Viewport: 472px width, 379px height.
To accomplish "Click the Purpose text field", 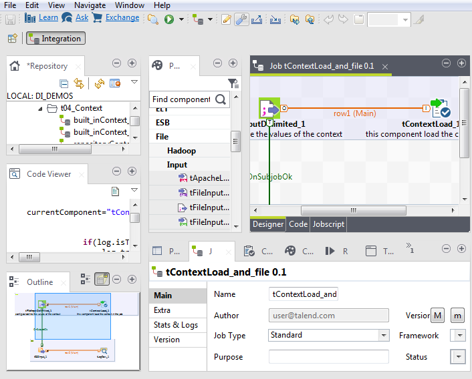I will 328,357.
